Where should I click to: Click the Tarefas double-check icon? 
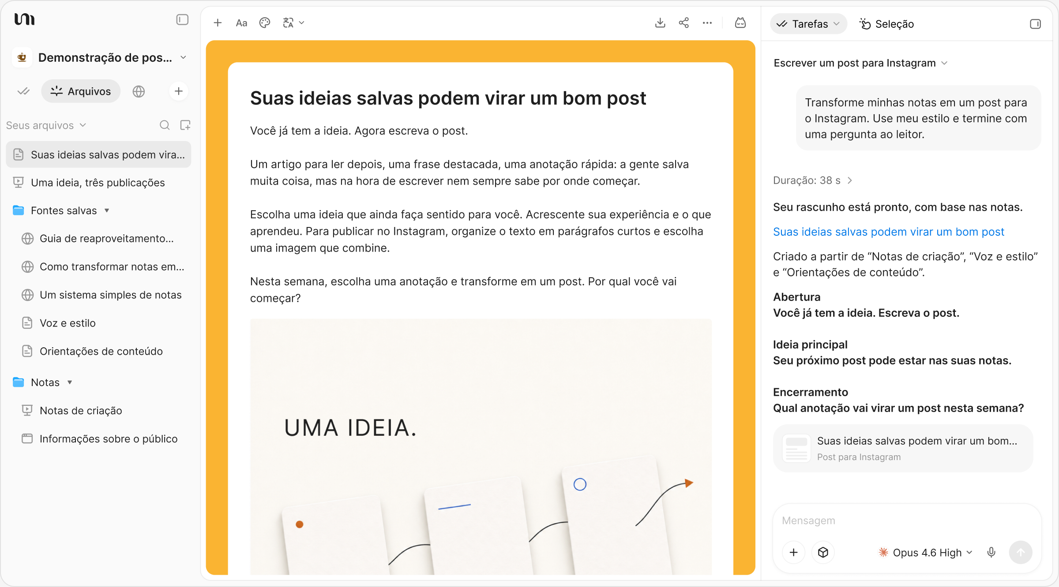pyautogui.click(x=782, y=24)
